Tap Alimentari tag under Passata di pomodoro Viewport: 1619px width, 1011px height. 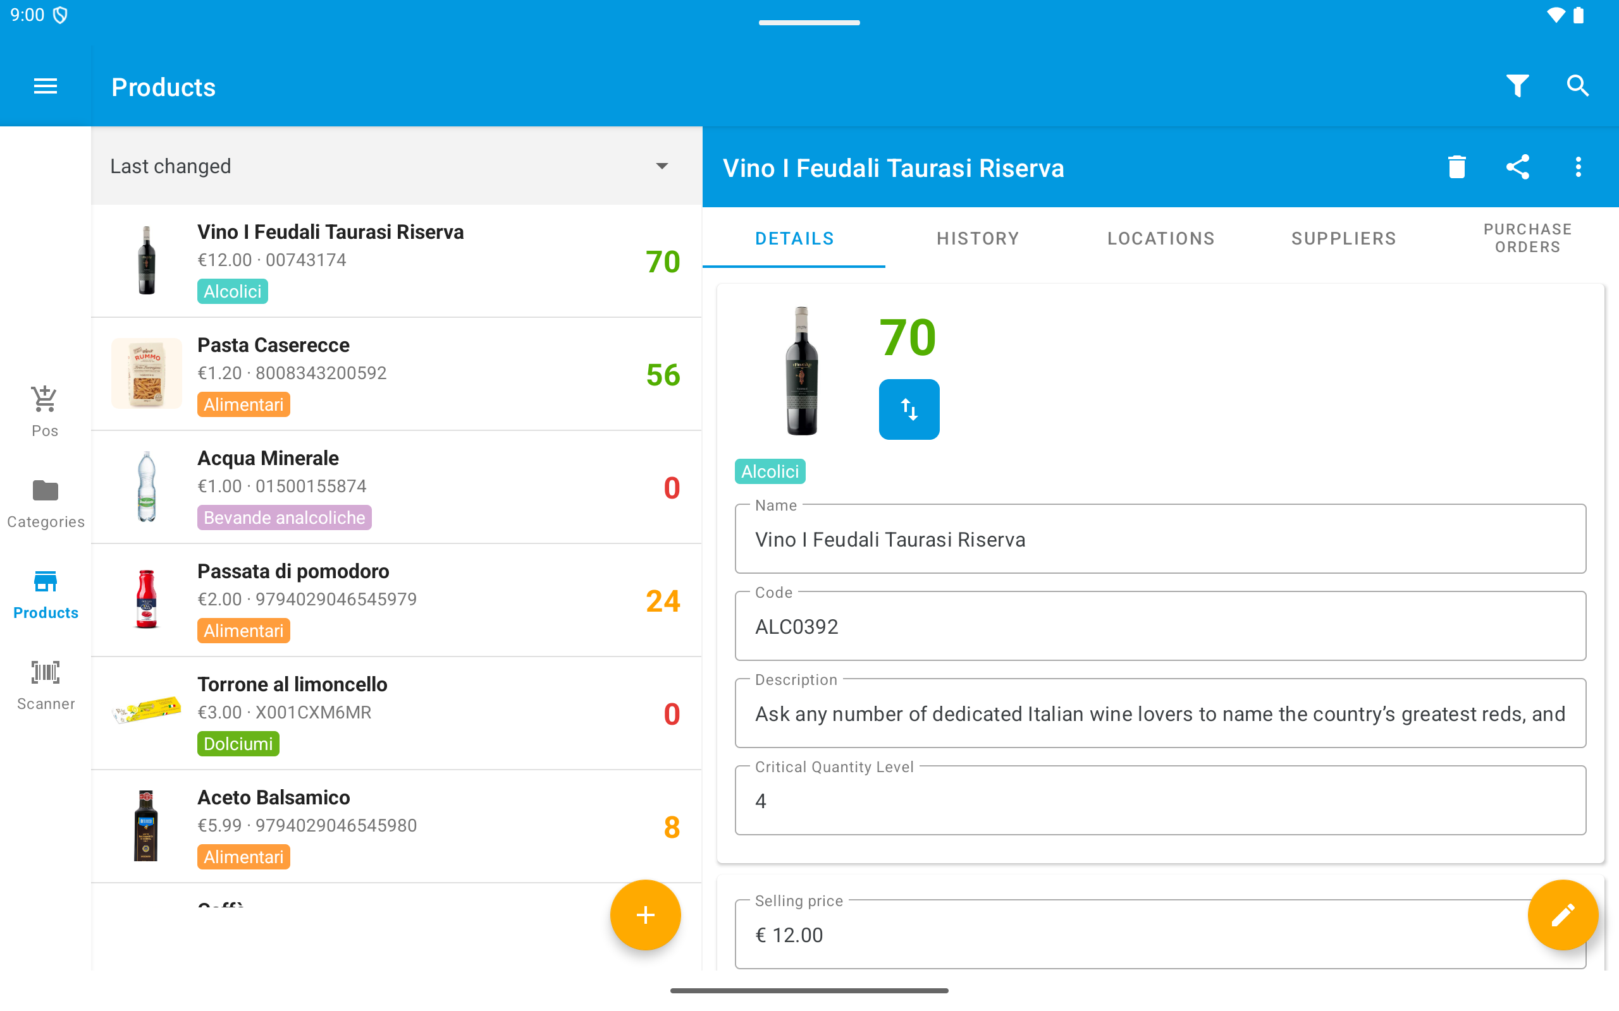(243, 631)
